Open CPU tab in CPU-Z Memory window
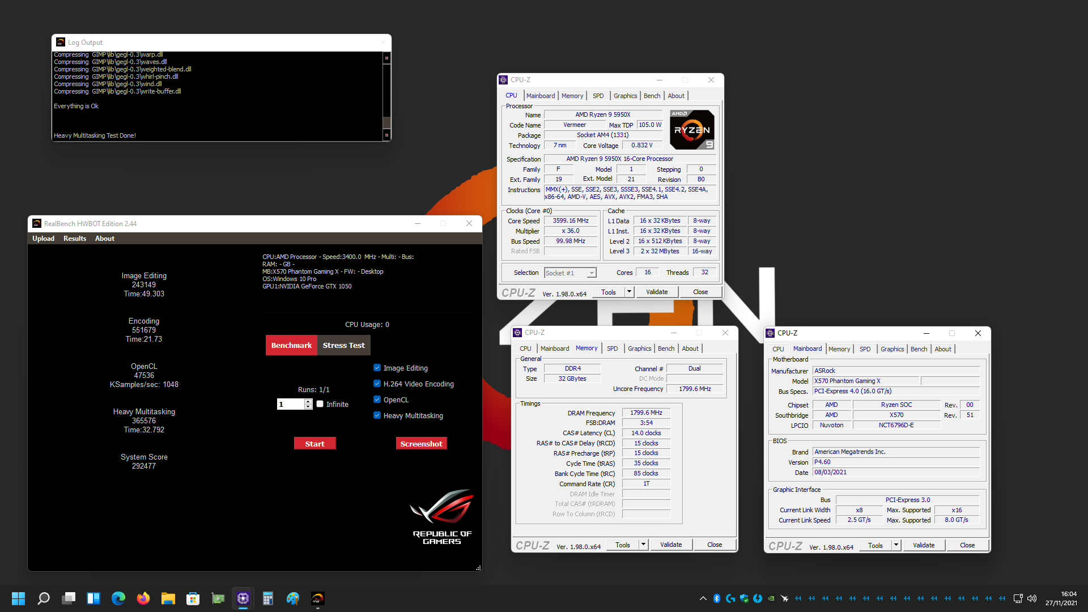 click(x=525, y=348)
